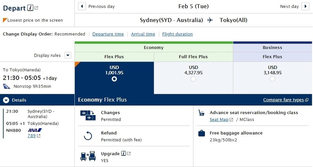
Task: Click the Upgrade seats icon
Action: tap(88, 156)
